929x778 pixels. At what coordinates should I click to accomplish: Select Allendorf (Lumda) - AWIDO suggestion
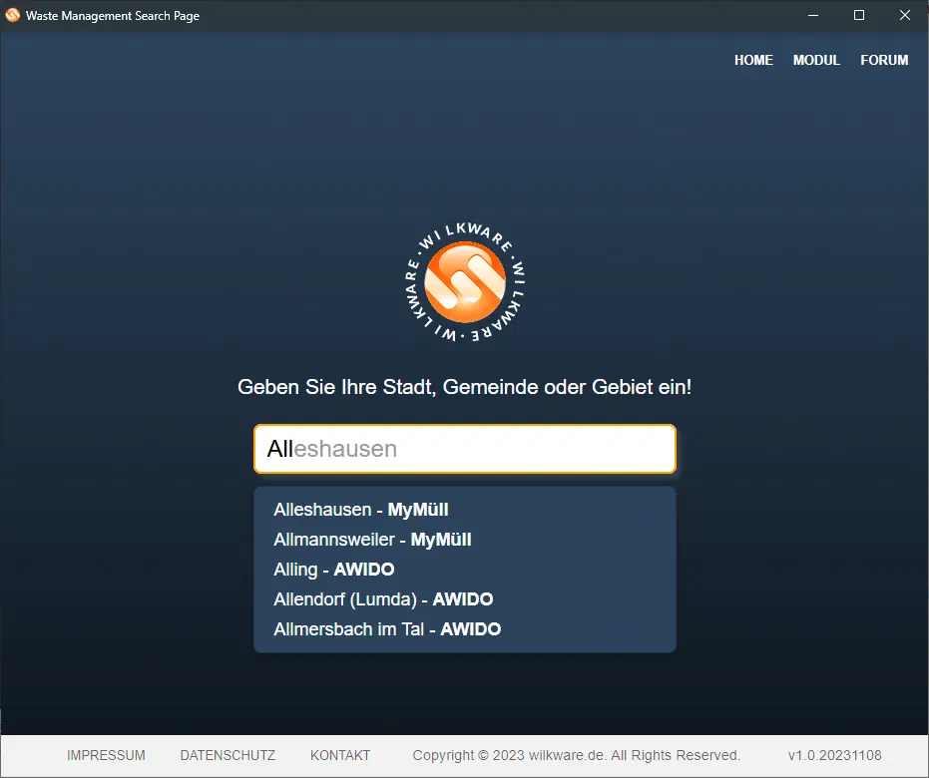383,599
